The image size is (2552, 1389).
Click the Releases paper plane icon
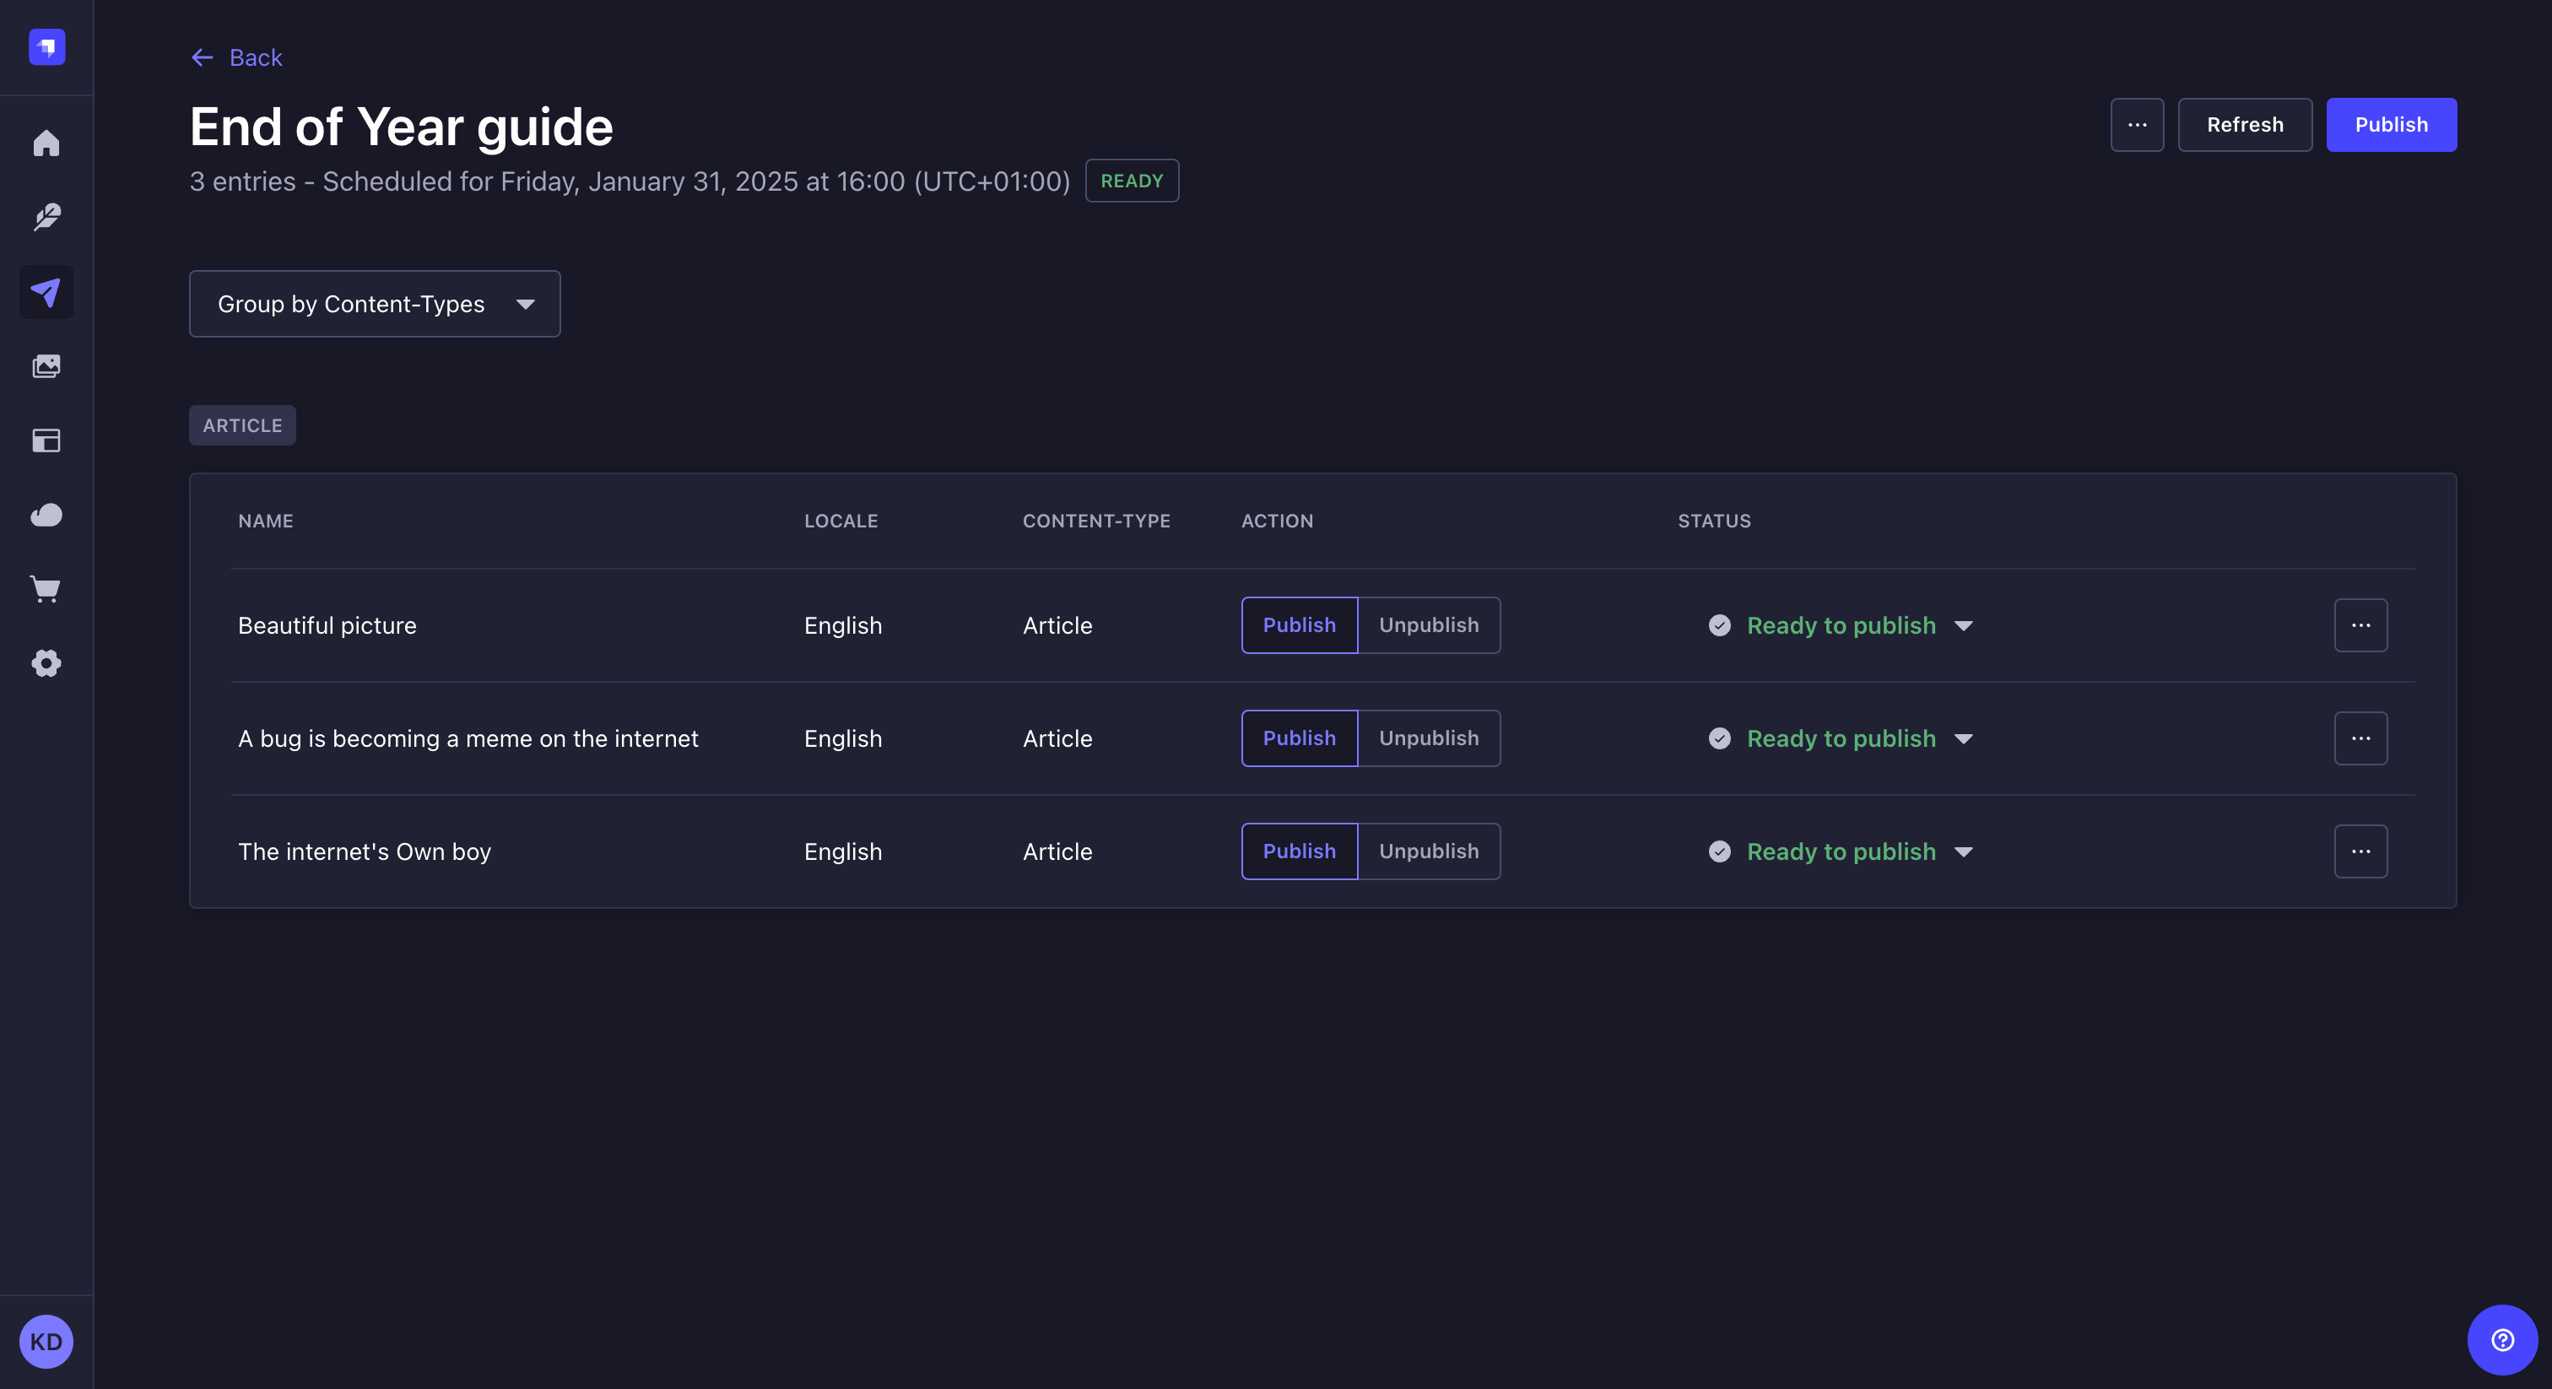[46, 292]
